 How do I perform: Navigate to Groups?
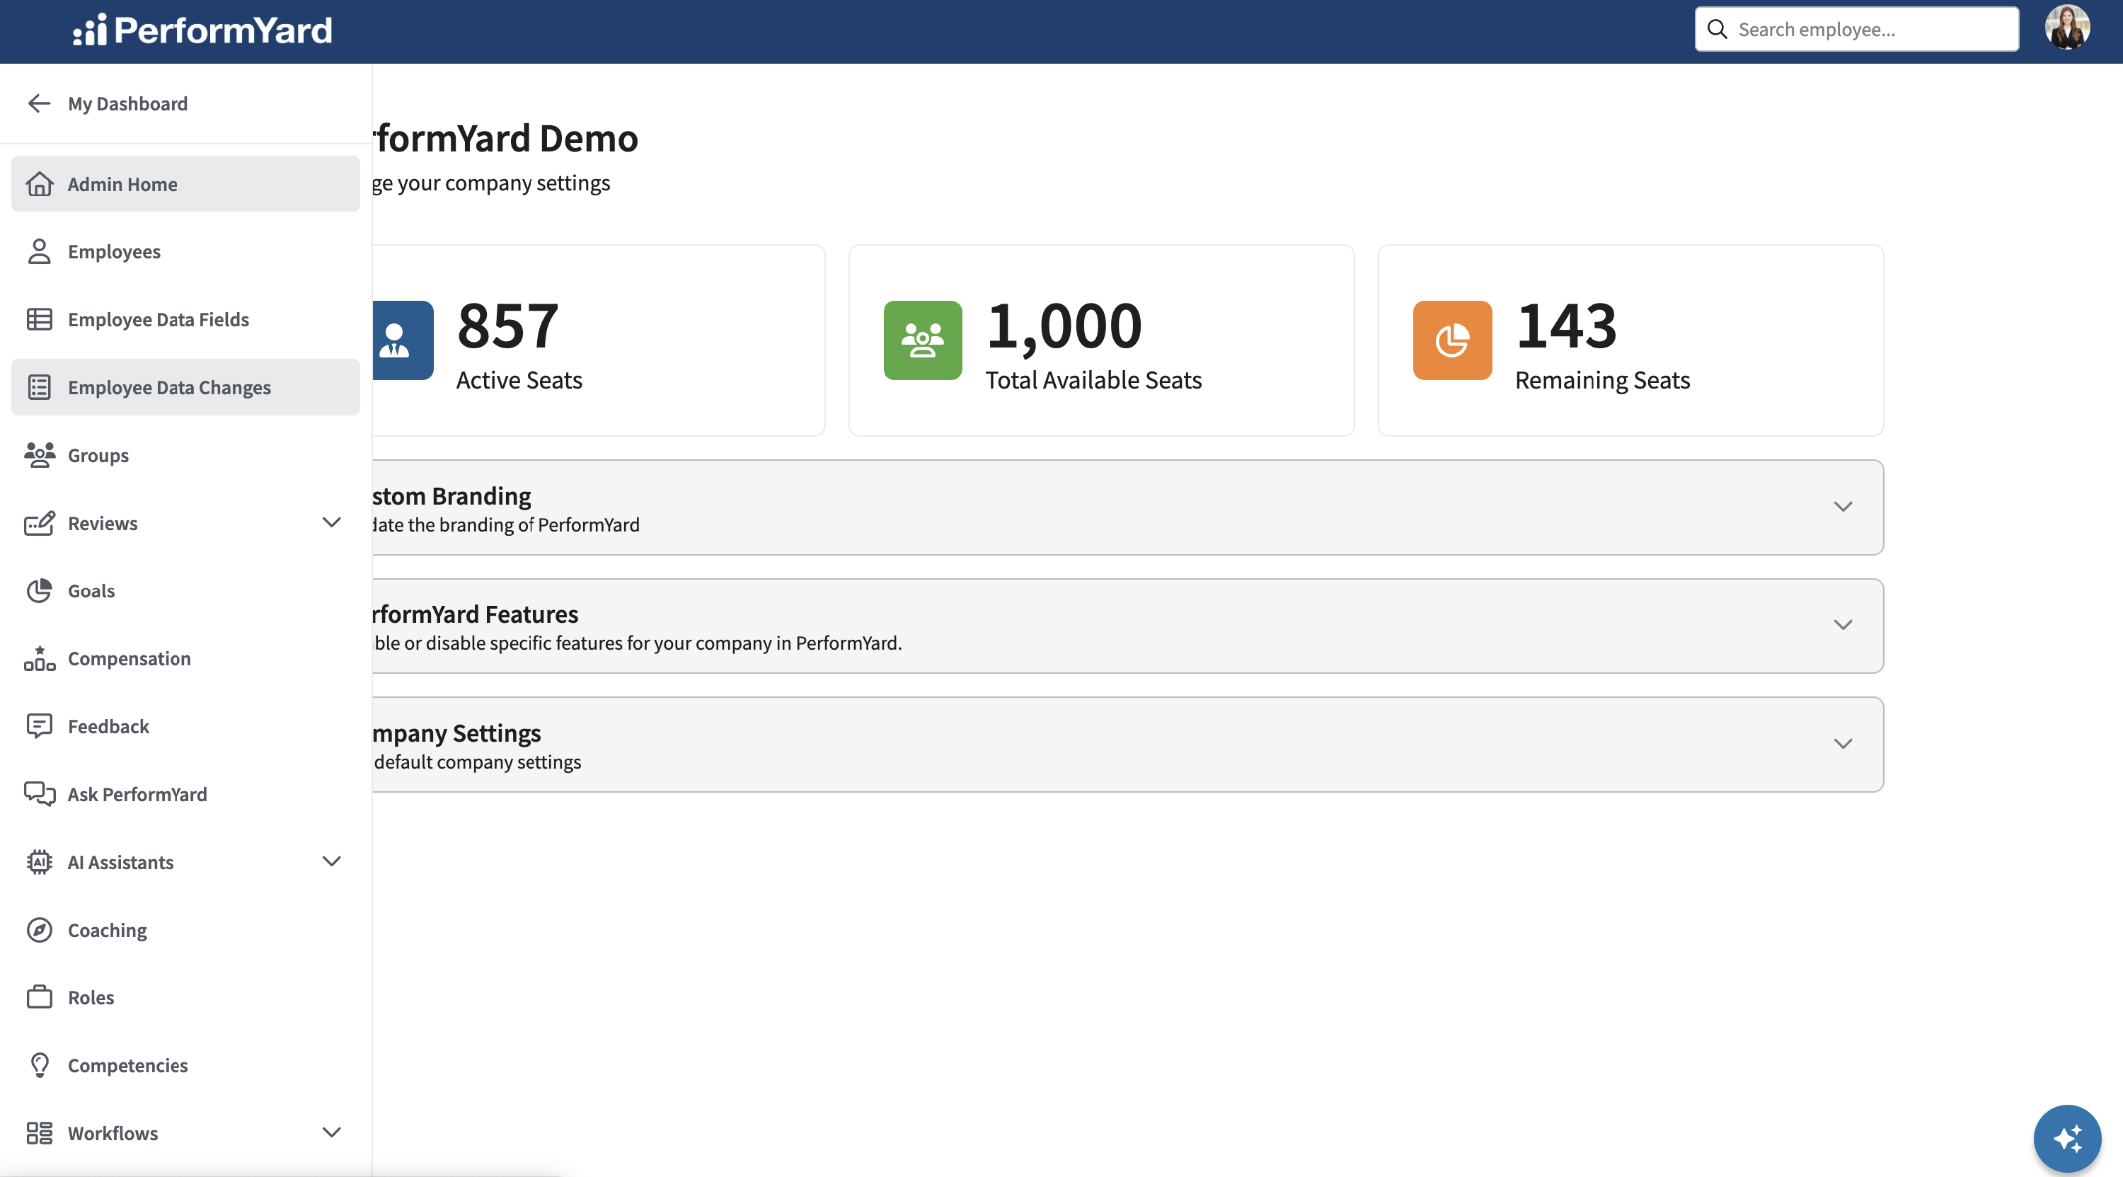(185, 455)
